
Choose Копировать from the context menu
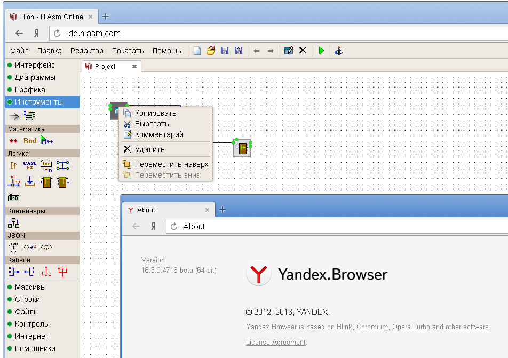click(x=166, y=113)
